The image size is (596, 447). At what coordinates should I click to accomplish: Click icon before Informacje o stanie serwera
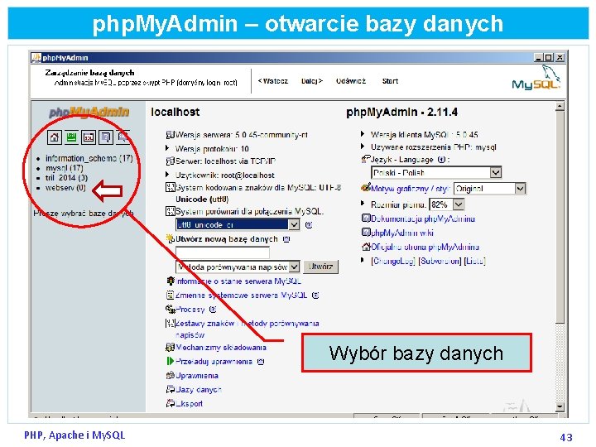(171, 281)
